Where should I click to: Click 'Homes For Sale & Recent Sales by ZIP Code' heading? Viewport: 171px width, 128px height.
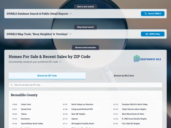point(49,57)
